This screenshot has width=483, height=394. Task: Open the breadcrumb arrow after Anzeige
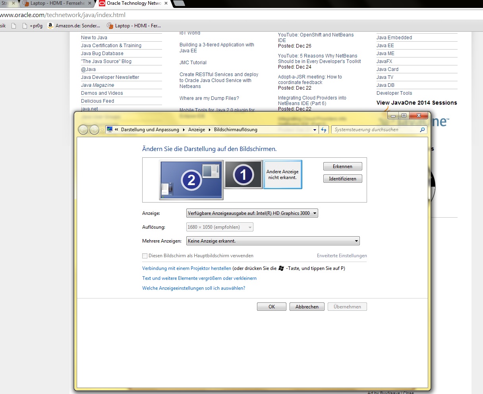(x=209, y=130)
